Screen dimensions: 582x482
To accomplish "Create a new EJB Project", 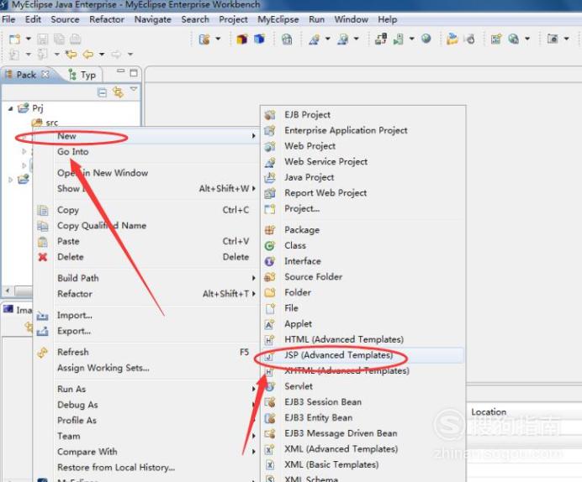I will coord(363,114).
